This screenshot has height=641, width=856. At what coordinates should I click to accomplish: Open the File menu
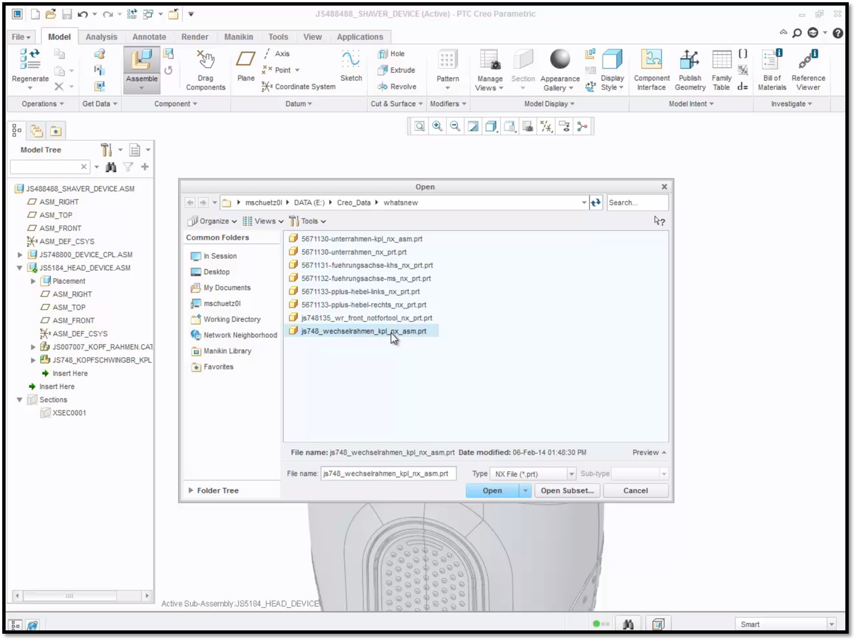coord(21,37)
